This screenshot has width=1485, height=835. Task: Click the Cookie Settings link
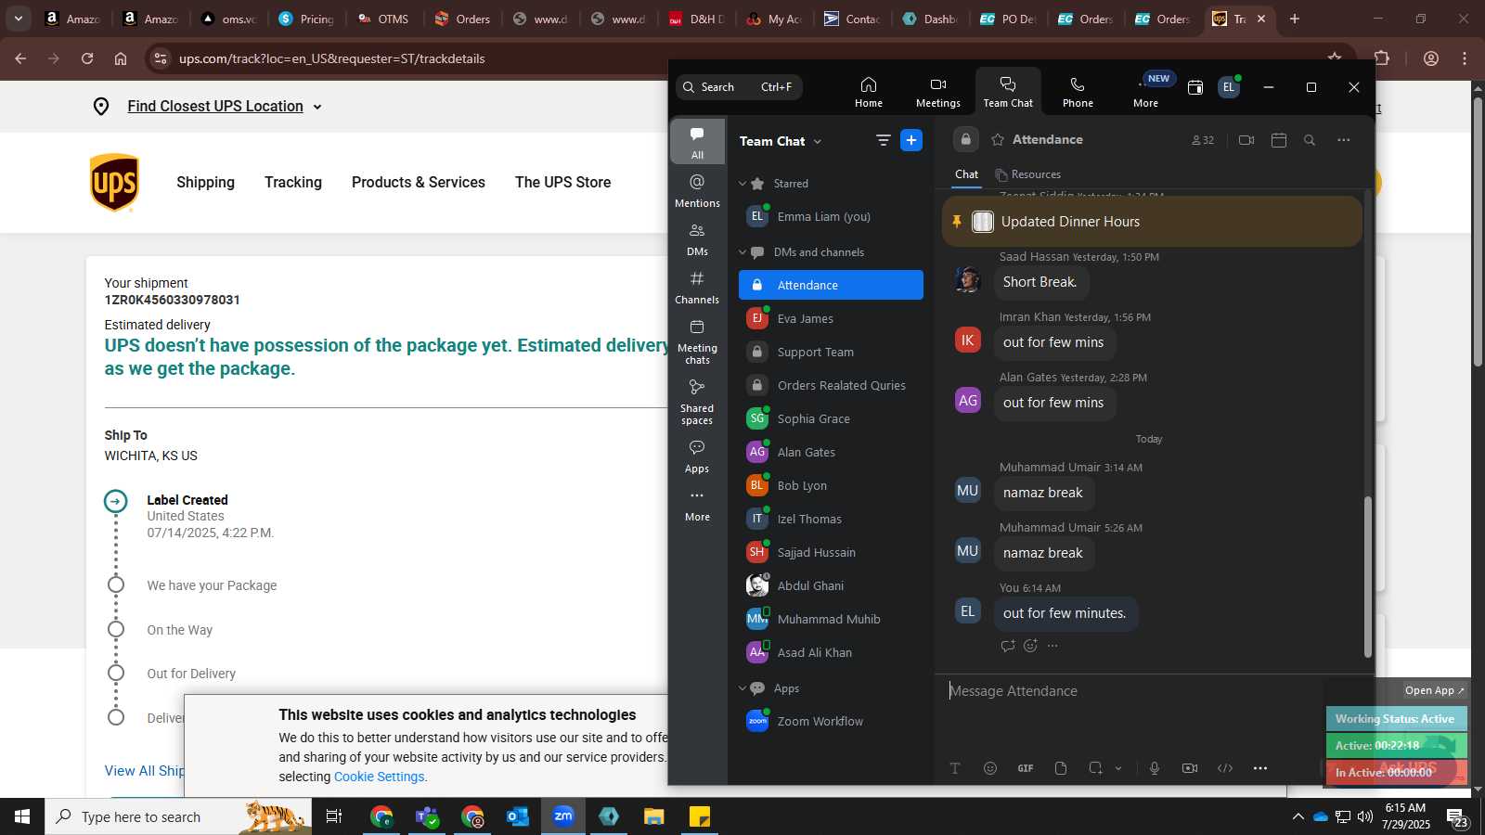pyautogui.click(x=379, y=777)
